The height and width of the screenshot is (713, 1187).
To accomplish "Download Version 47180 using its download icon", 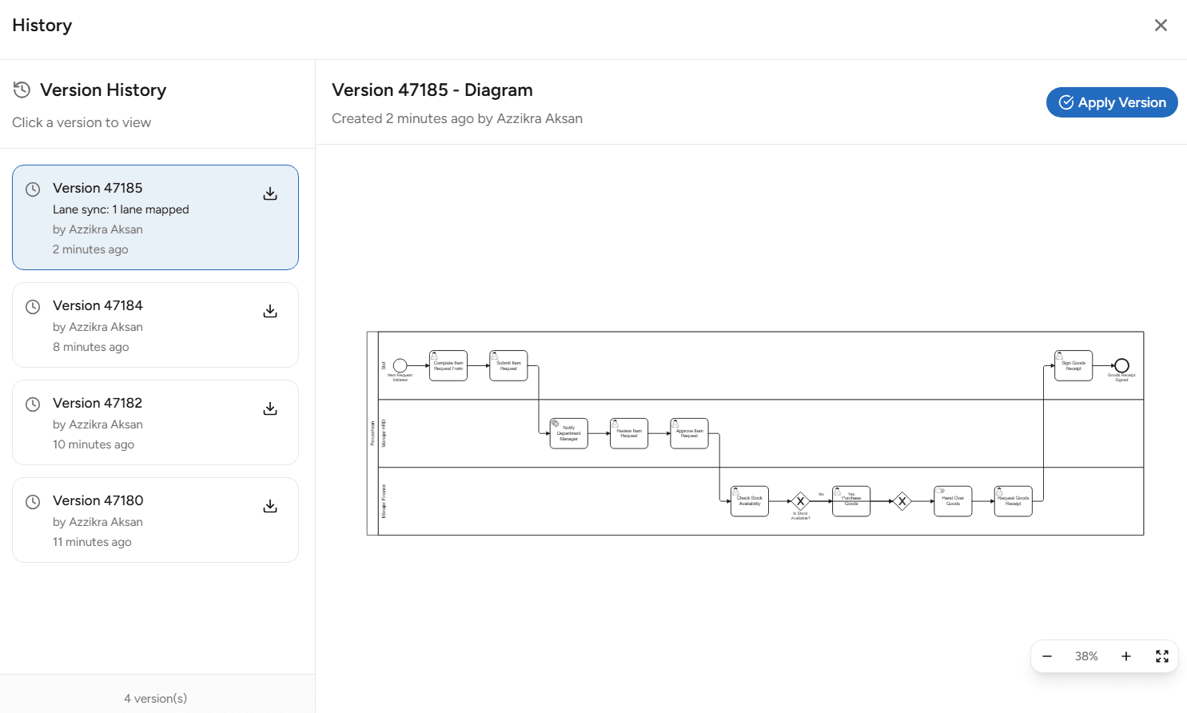I will tap(270, 506).
